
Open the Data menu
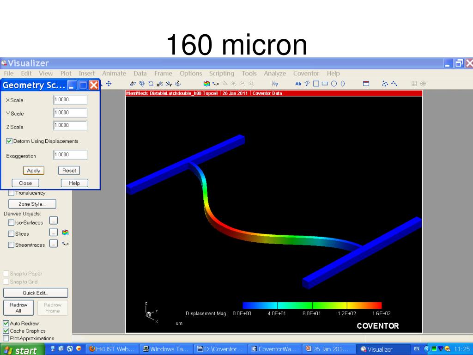(140, 73)
